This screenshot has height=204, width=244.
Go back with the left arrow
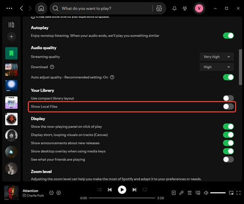[21, 8]
